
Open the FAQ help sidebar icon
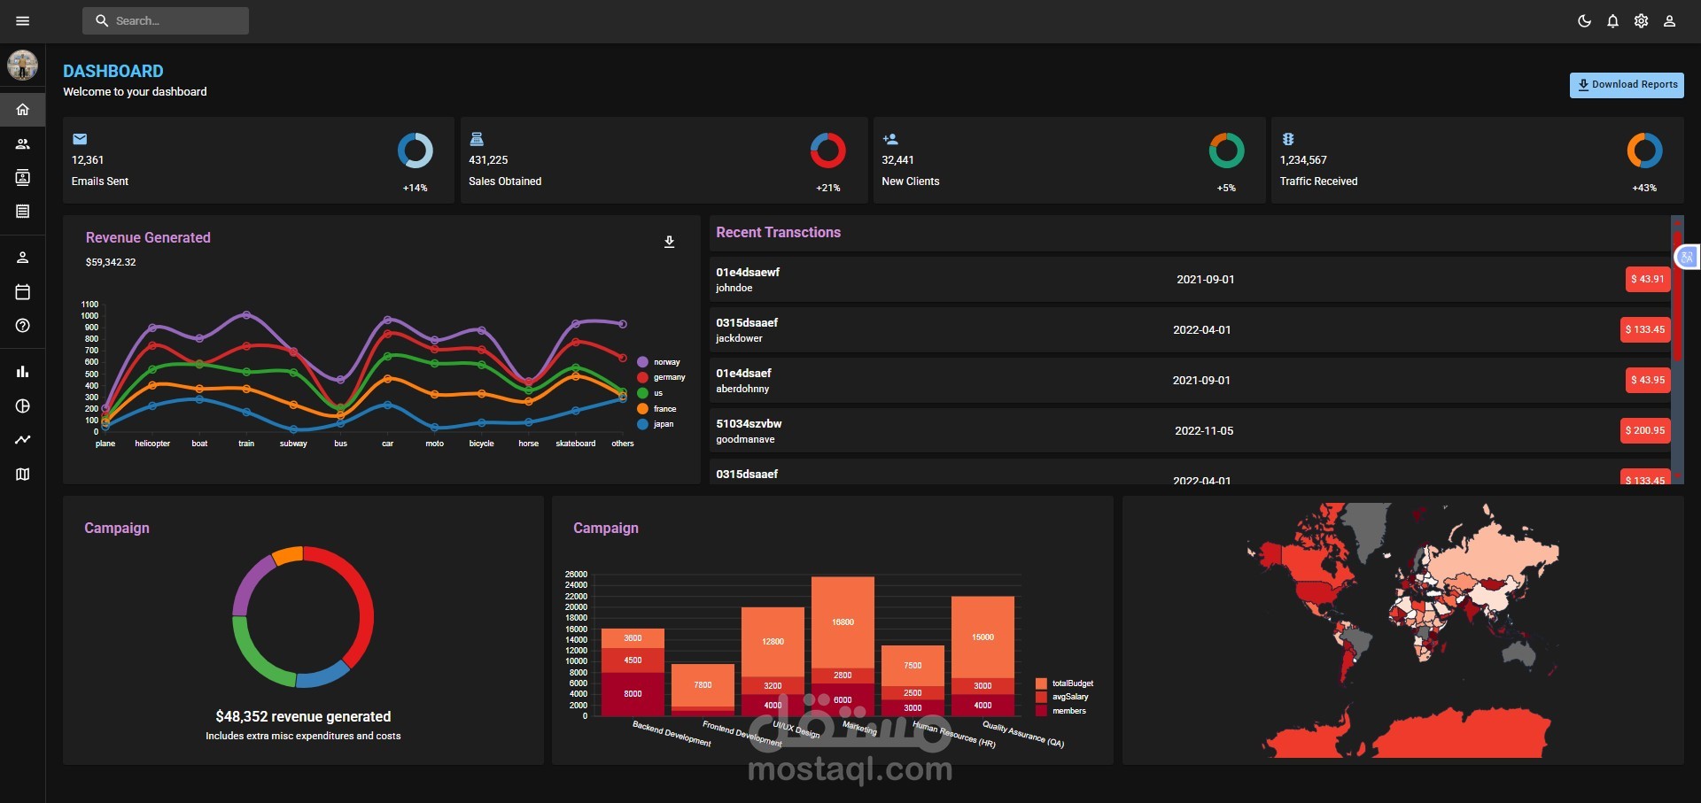pos(23,325)
